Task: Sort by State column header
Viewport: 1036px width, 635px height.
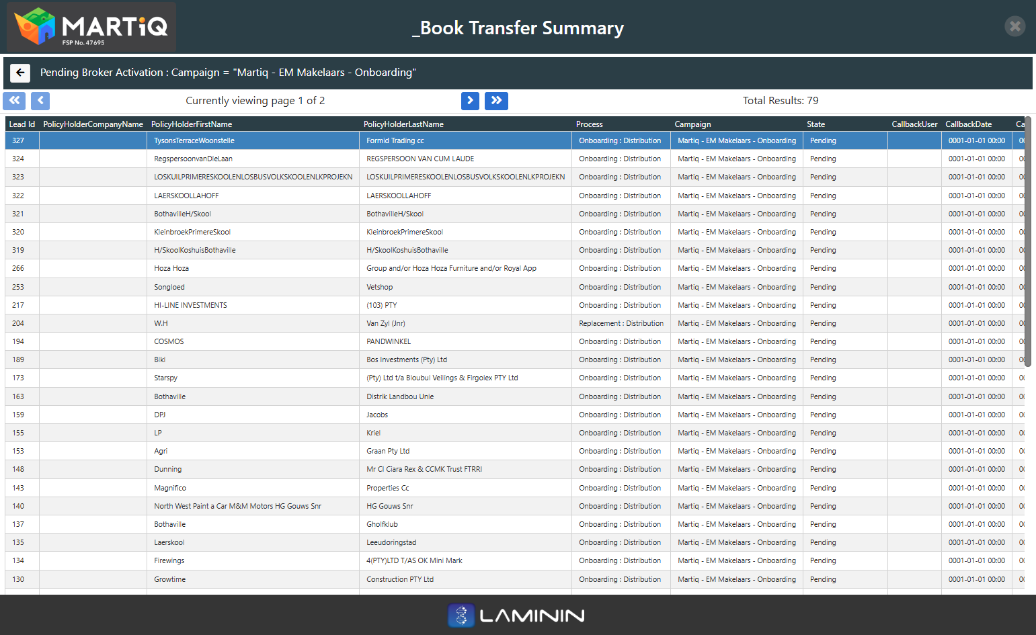Action: 846,124
